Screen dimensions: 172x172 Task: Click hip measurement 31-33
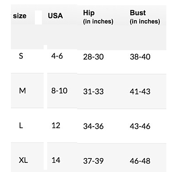(x=93, y=92)
